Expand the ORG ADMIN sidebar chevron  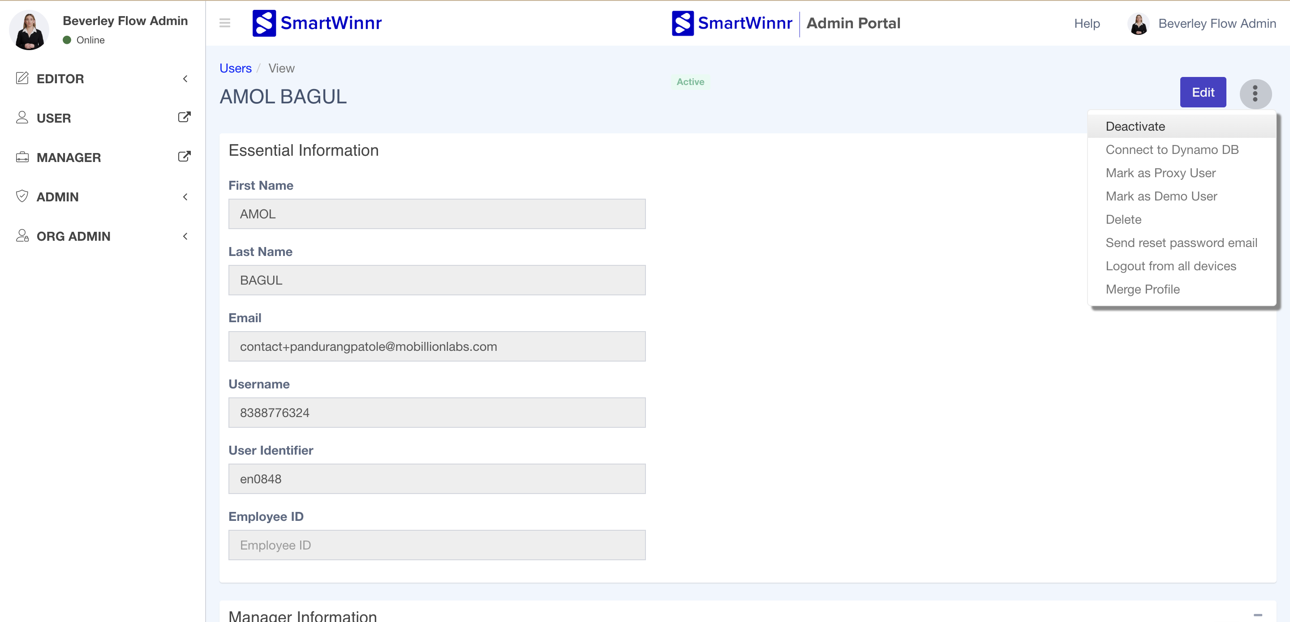point(185,236)
